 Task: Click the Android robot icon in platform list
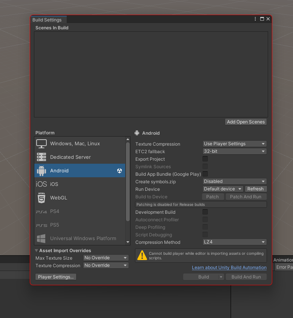(41, 170)
